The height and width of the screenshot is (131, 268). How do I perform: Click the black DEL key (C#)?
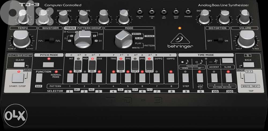pos(78,65)
